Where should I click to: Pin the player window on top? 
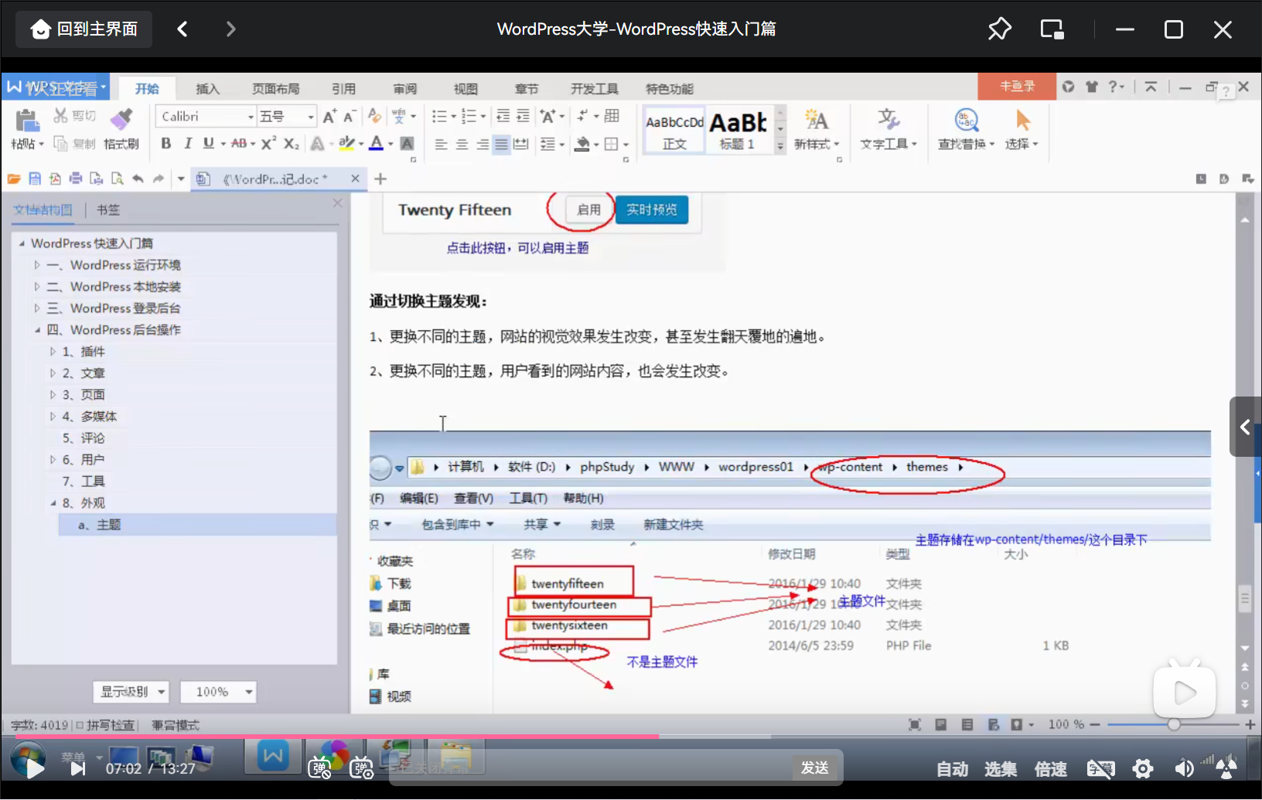click(x=999, y=29)
